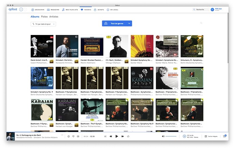Click the Hi-Res badge beside J.S. Bach Goldberg

[x=126, y=61]
